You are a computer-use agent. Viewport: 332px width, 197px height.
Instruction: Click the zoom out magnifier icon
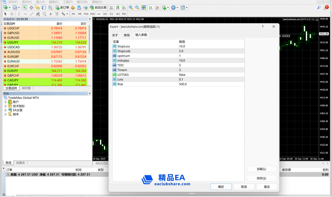(x=137, y=7)
